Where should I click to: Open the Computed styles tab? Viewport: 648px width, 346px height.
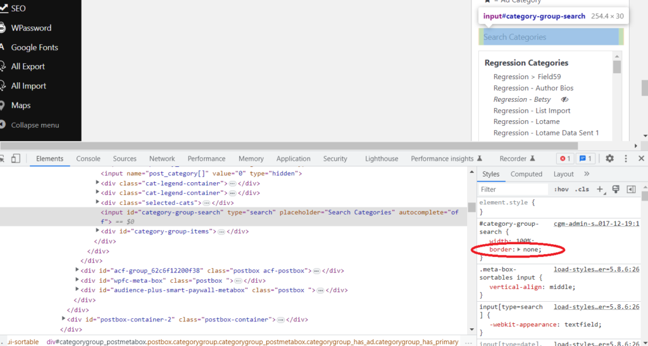pyautogui.click(x=526, y=174)
